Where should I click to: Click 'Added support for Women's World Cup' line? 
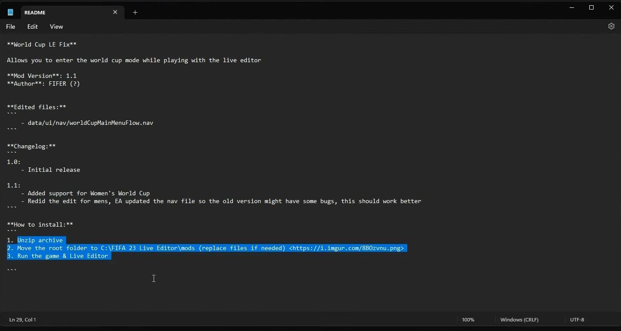85,193
